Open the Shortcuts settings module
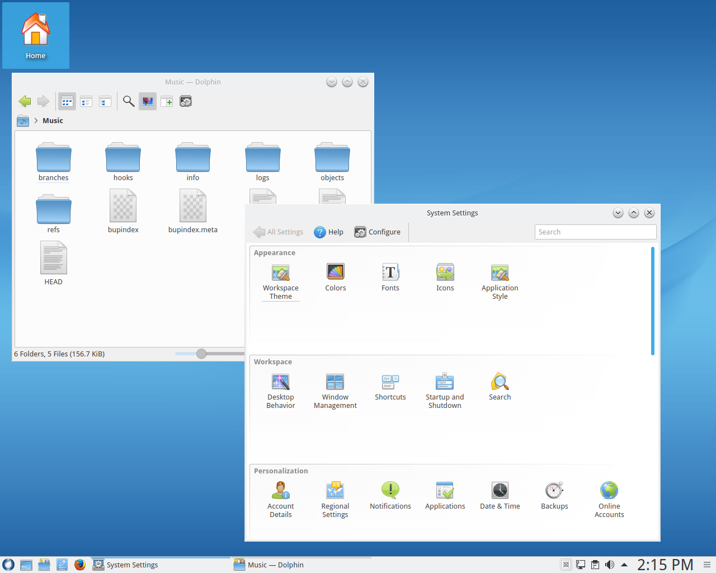716x573 pixels. click(x=390, y=387)
